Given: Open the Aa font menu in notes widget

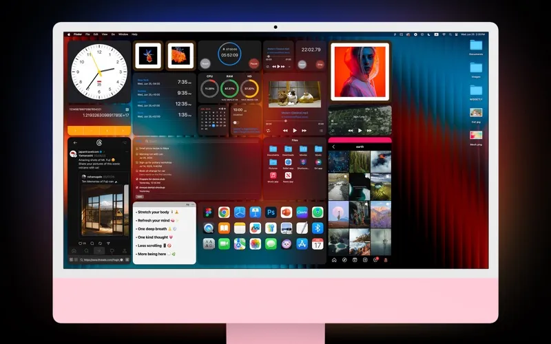Looking at the screenshot, I should click(x=187, y=204).
